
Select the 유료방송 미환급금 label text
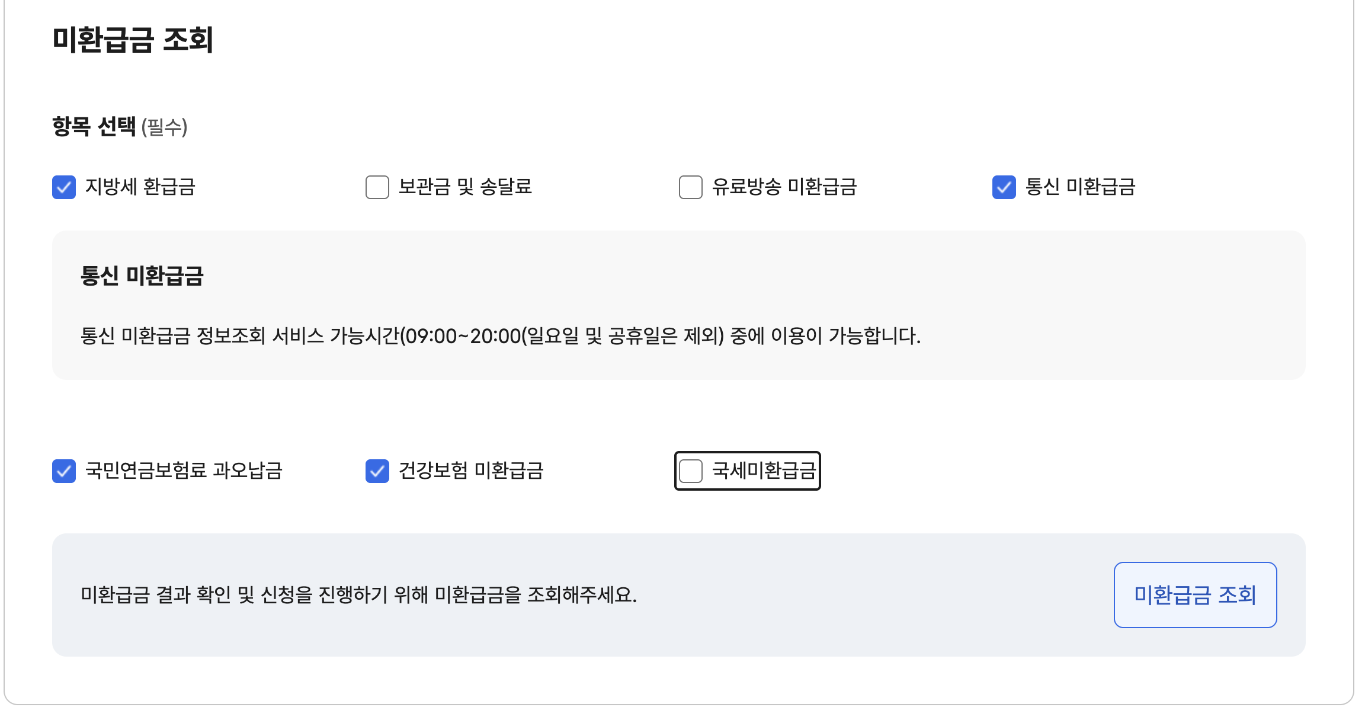pos(784,187)
